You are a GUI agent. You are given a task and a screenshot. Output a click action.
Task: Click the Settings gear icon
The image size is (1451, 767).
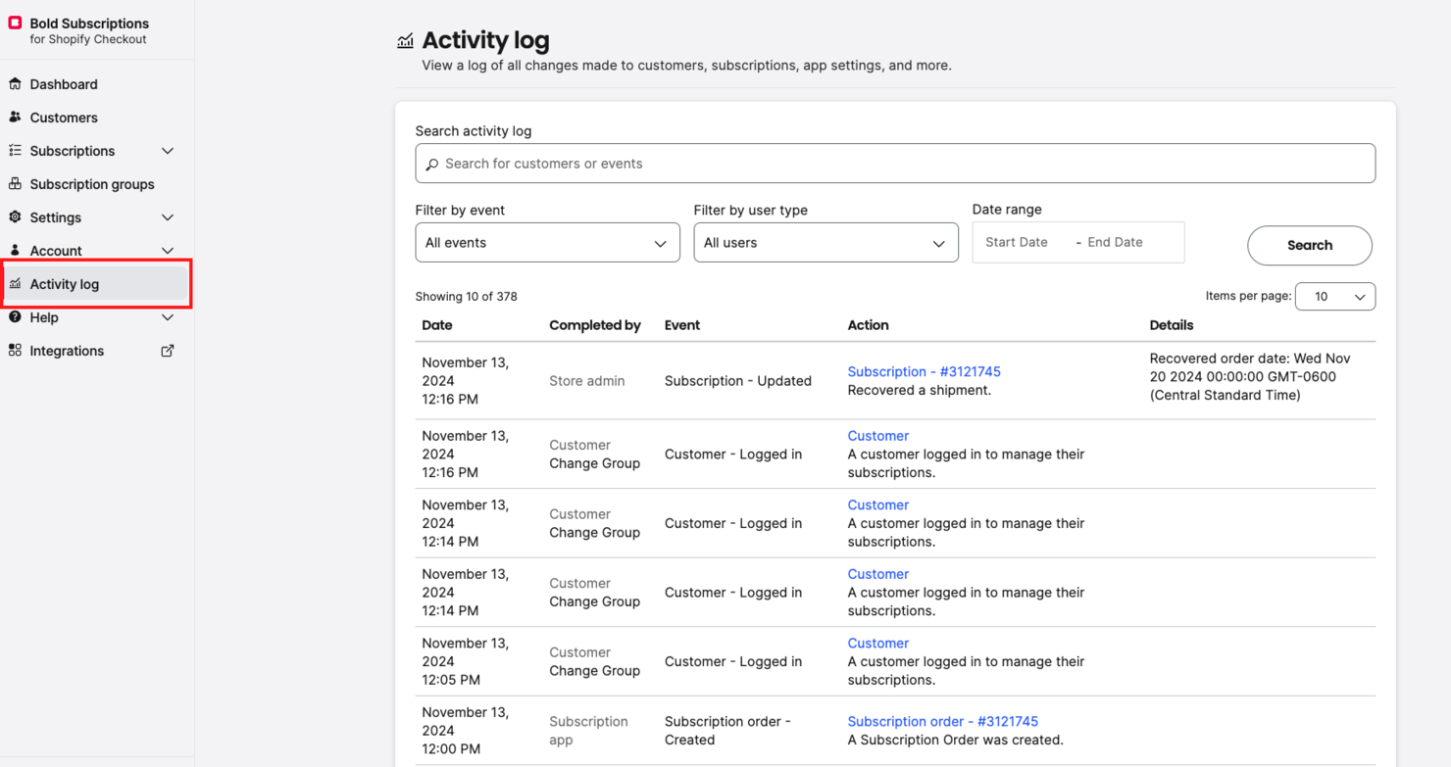click(x=16, y=217)
